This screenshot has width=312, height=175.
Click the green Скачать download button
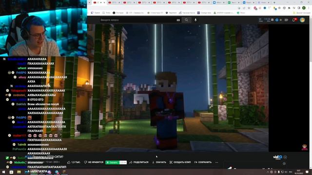[x=113, y=162]
